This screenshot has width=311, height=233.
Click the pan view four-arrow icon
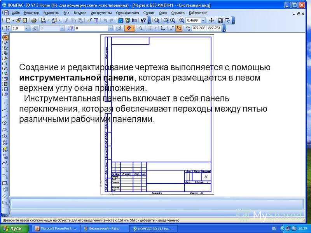[211, 20]
